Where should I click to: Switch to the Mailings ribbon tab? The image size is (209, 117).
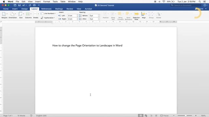[x=59, y=9]
